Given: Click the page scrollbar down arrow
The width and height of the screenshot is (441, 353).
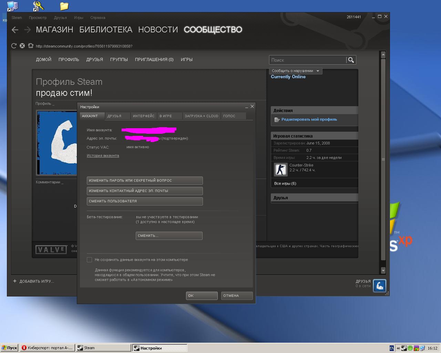Looking at the screenshot, I should coord(383,271).
